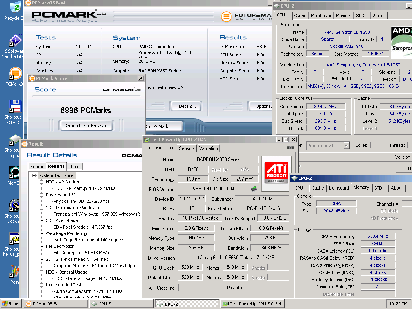Image resolution: width=412 pixels, height=309 pixels.
Task: Collapse the 2D - Transparent Windows node
Action: [41, 208]
